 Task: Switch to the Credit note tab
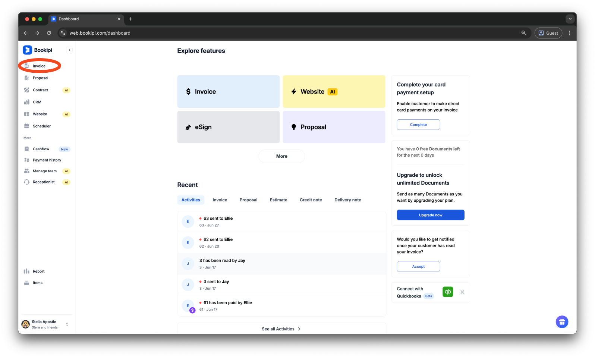click(311, 200)
